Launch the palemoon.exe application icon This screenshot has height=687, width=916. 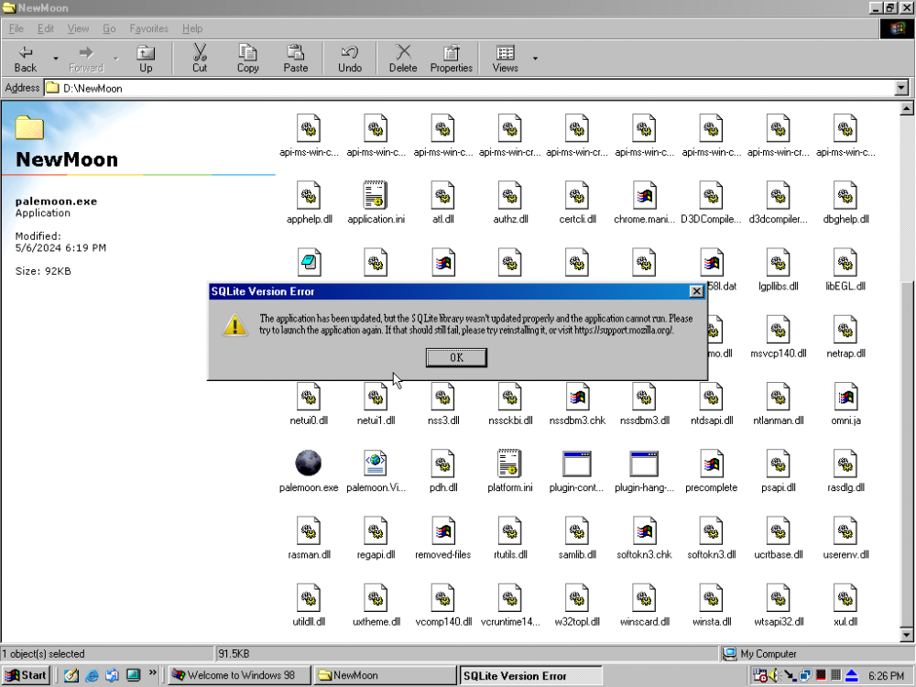click(x=309, y=463)
